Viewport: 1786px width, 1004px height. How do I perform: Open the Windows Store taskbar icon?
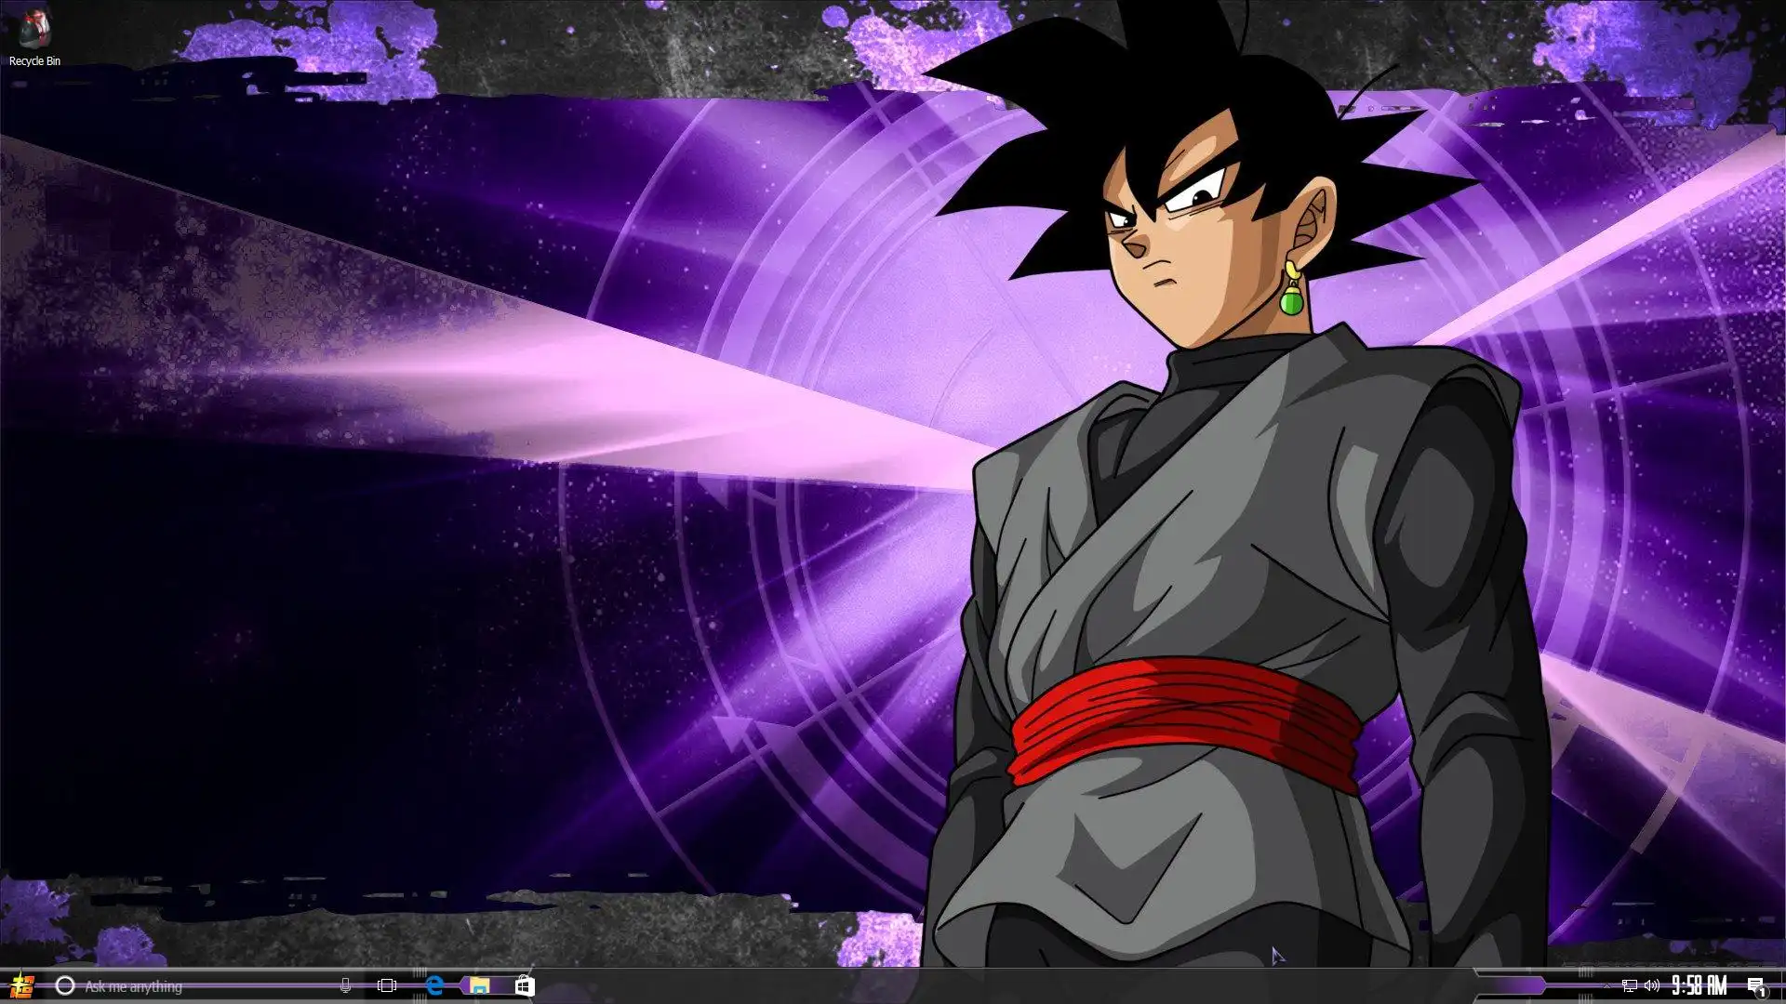525,985
